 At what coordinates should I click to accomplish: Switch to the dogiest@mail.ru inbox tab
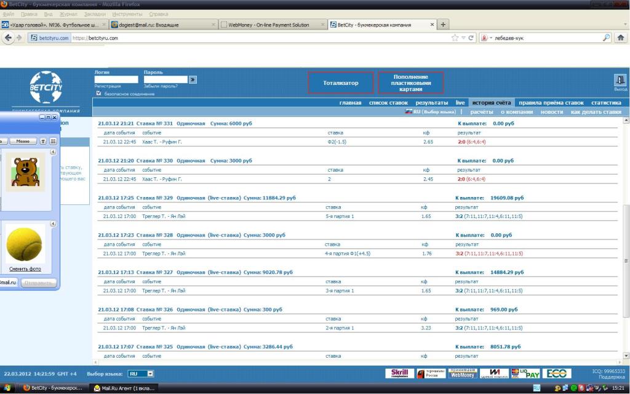tap(164, 25)
